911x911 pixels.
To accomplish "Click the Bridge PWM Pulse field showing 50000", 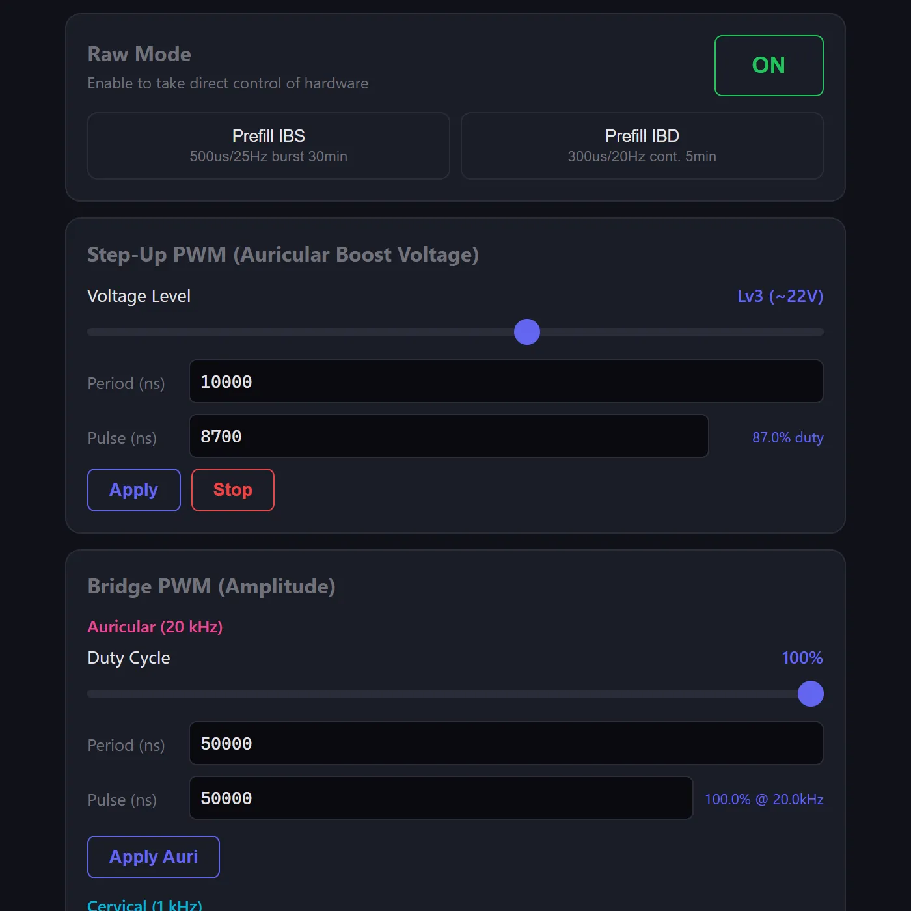I will (x=441, y=798).
